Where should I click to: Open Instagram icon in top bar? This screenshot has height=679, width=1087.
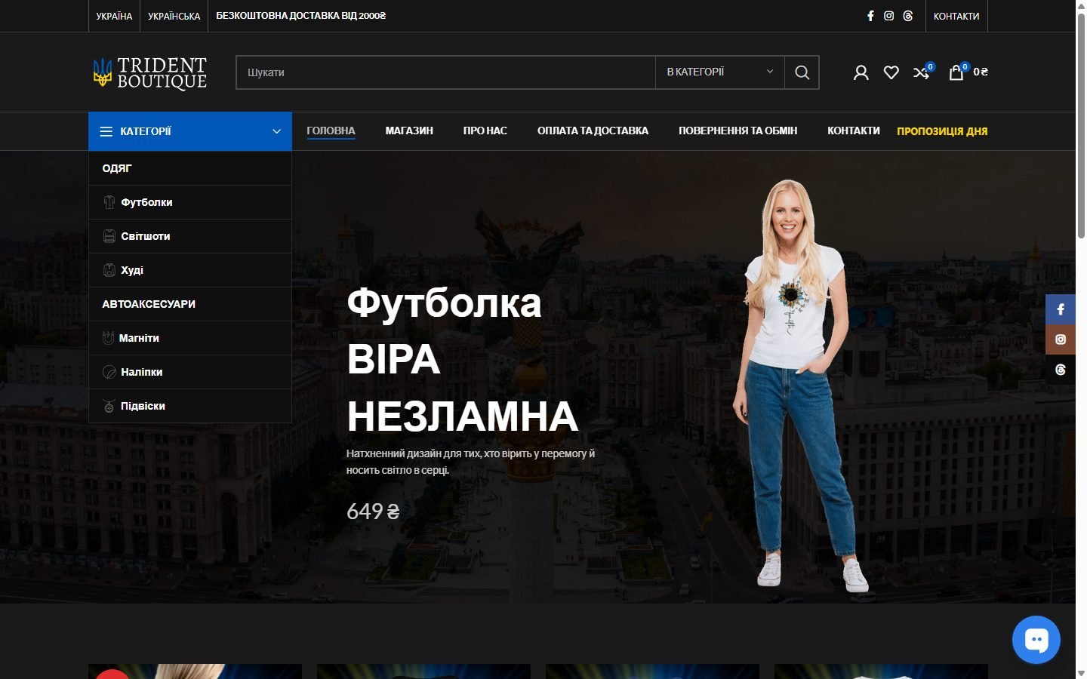(x=889, y=16)
